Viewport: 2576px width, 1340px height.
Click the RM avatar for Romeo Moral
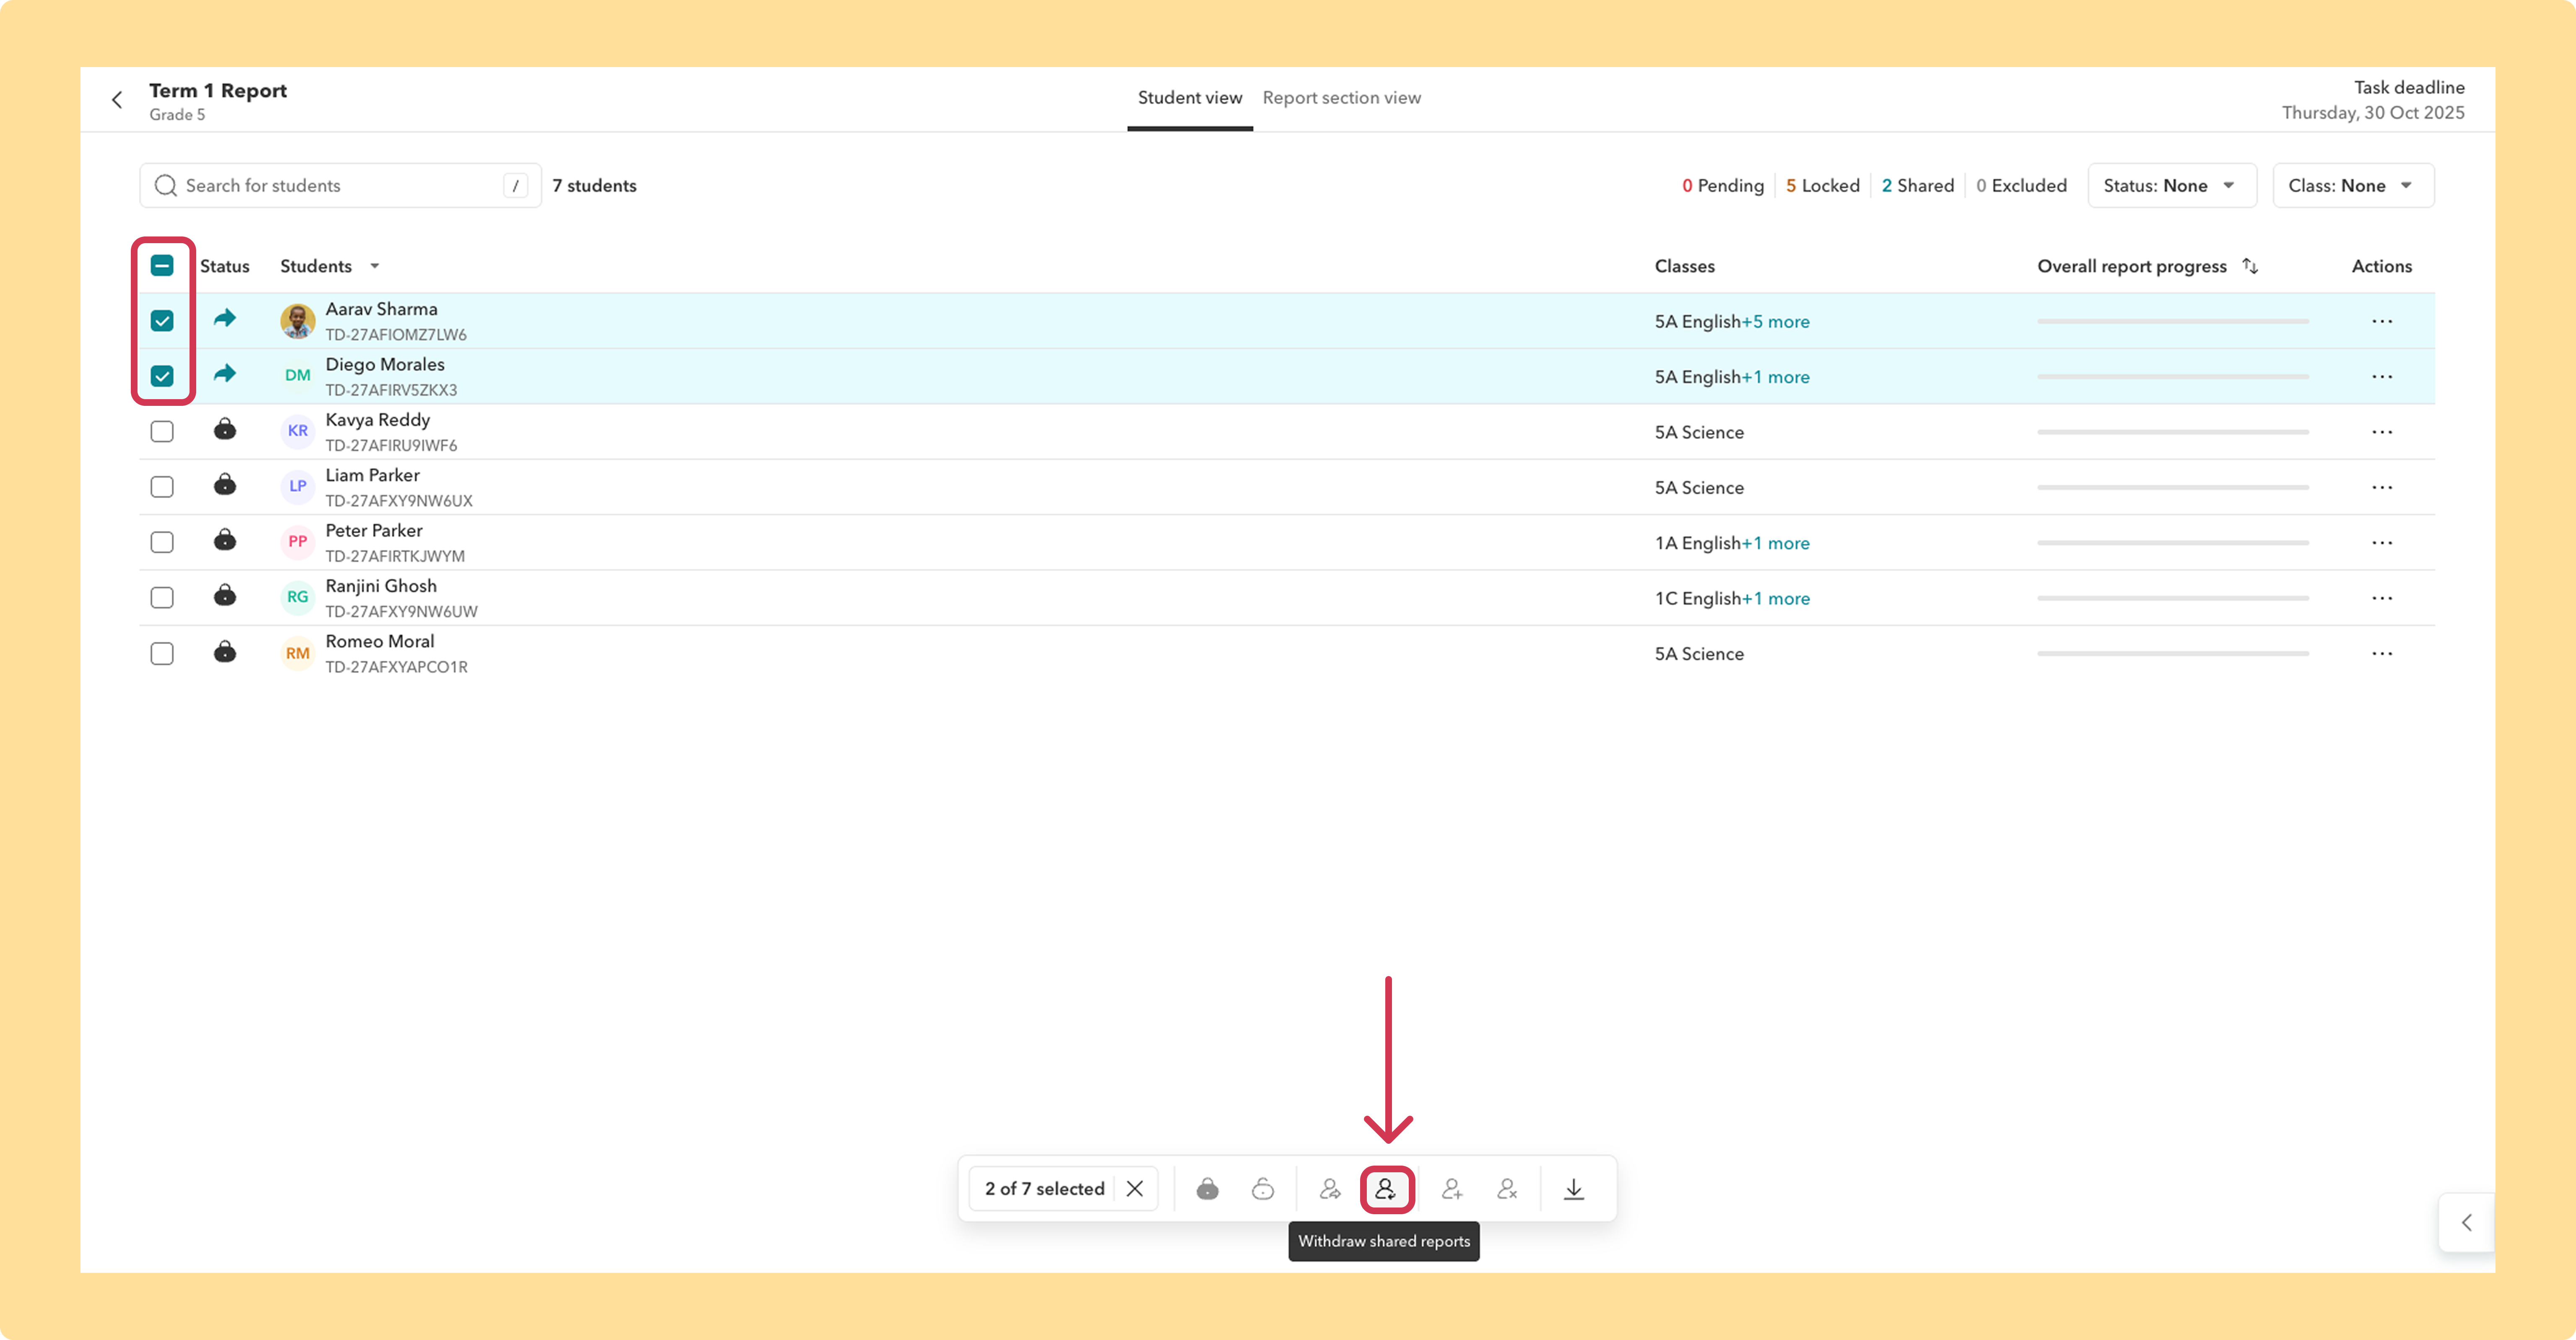pos(298,653)
